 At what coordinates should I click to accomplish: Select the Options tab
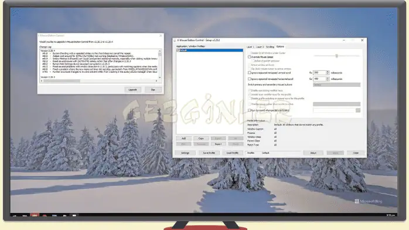[x=280, y=46]
